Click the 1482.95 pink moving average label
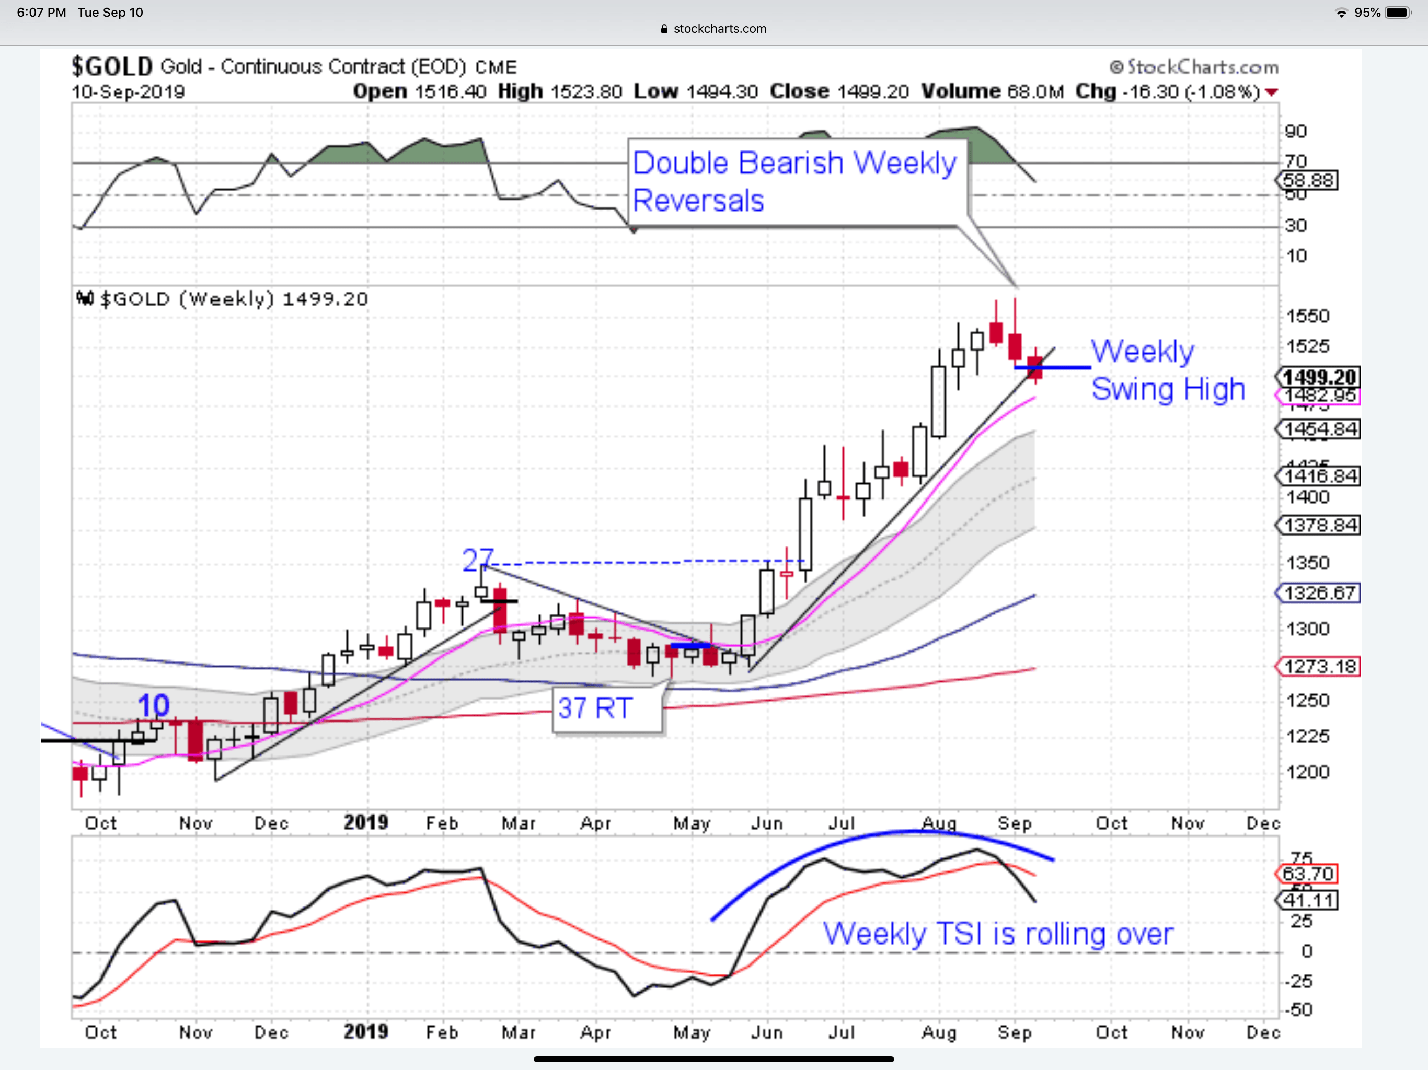This screenshot has width=1428, height=1070. click(x=1320, y=396)
